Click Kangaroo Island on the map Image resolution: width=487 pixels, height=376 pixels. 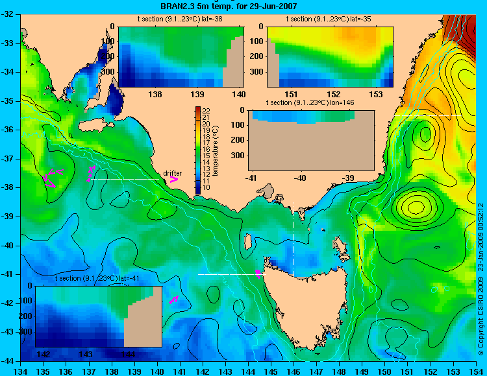pos(96,126)
